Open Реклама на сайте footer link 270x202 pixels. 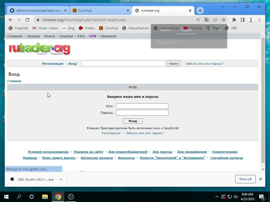click(88, 152)
